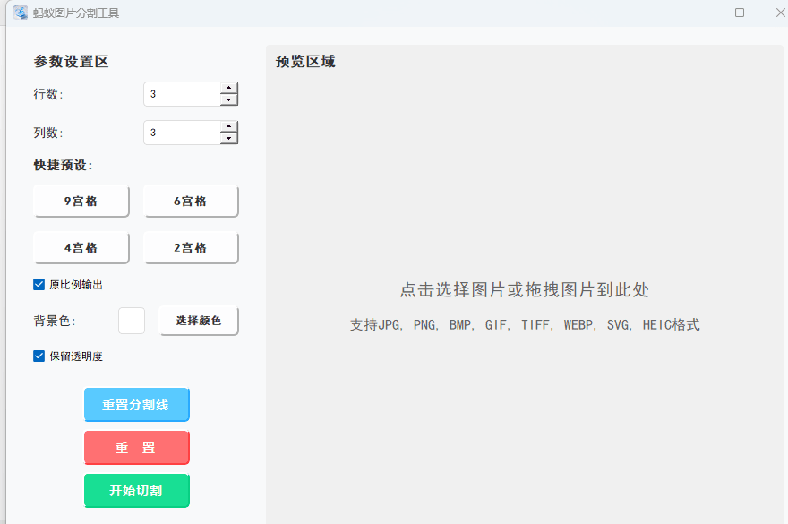This screenshot has height=524, width=788.
Task: Decrease column count with down arrow
Action: (x=229, y=138)
